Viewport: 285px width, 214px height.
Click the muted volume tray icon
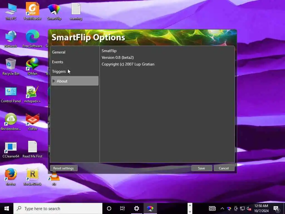pyautogui.click(x=249, y=208)
